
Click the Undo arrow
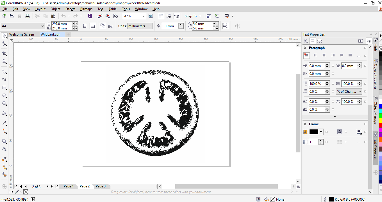(63, 16)
